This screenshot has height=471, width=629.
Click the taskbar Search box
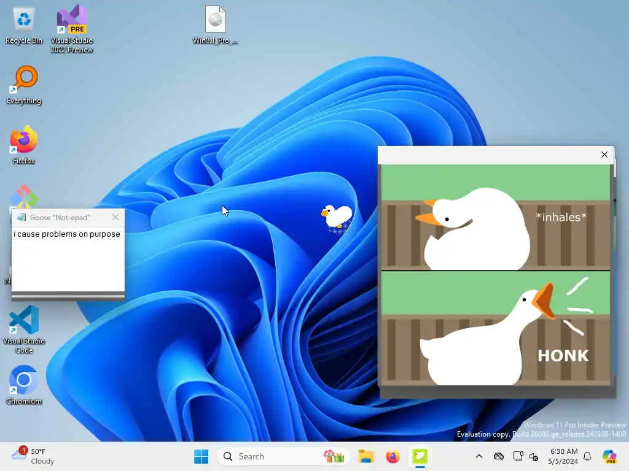(x=283, y=456)
